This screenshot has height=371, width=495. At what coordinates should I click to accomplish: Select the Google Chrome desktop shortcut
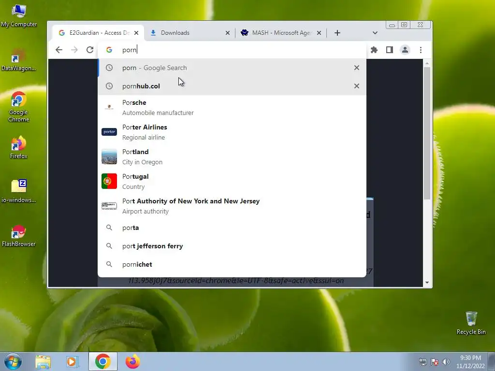click(x=19, y=107)
